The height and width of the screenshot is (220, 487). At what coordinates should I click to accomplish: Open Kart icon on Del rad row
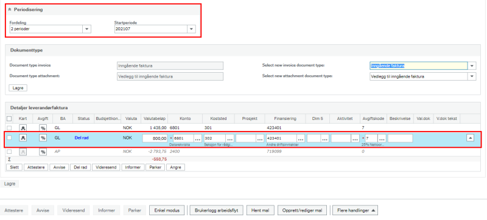point(23,138)
